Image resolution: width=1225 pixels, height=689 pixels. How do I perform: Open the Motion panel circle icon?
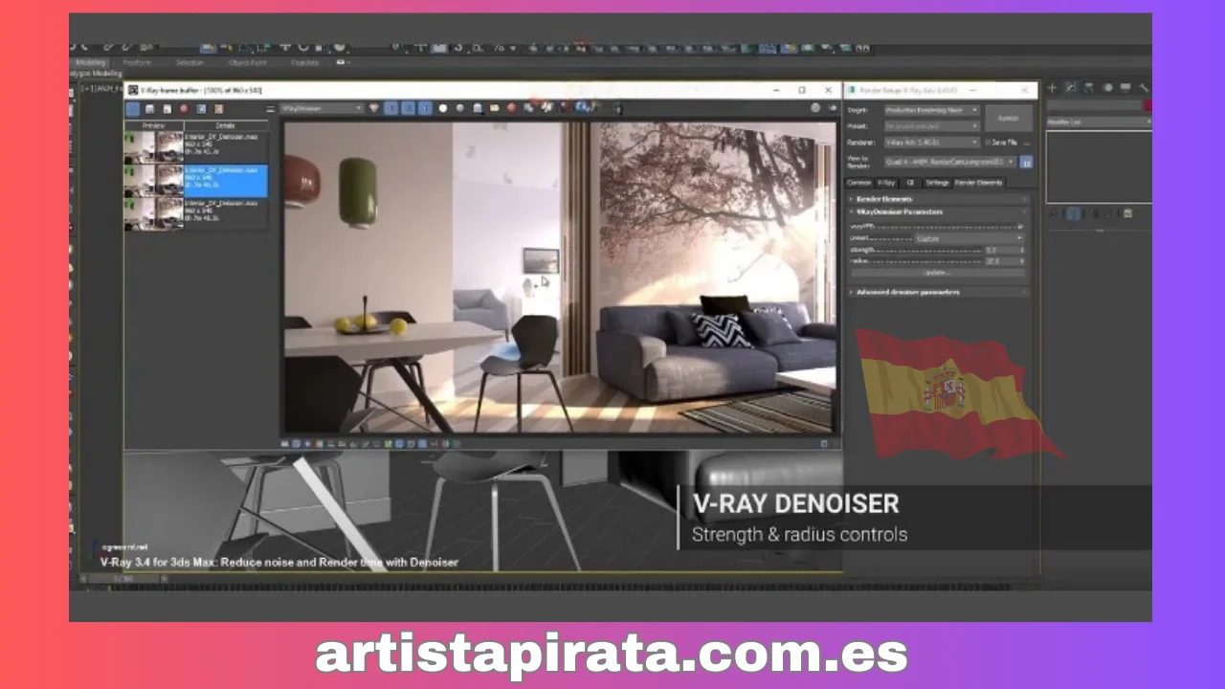pyautogui.click(x=1107, y=88)
